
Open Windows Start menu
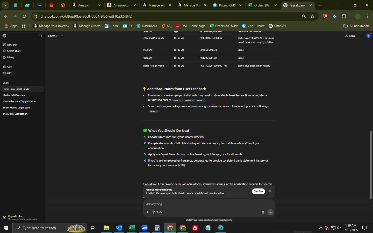coord(6,228)
